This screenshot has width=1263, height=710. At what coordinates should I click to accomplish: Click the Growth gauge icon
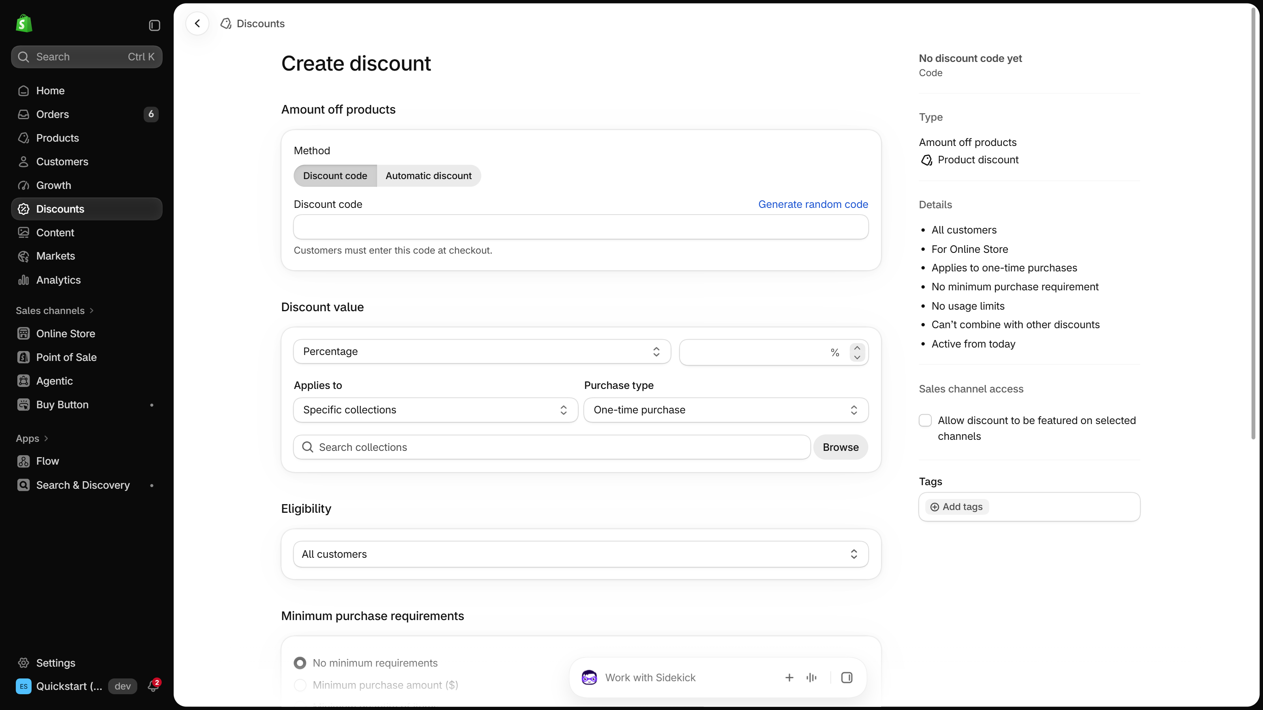(24, 185)
